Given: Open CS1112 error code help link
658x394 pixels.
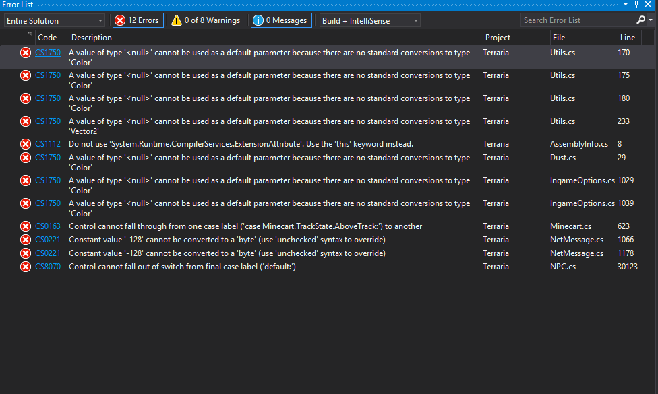Looking at the screenshot, I should click(x=48, y=144).
